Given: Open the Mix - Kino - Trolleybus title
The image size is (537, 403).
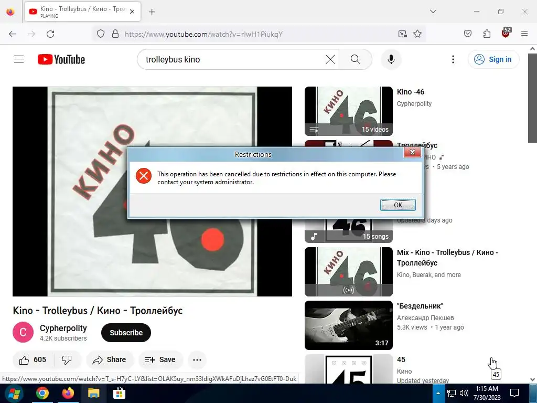Looking at the screenshot, I should pos(447,258).
